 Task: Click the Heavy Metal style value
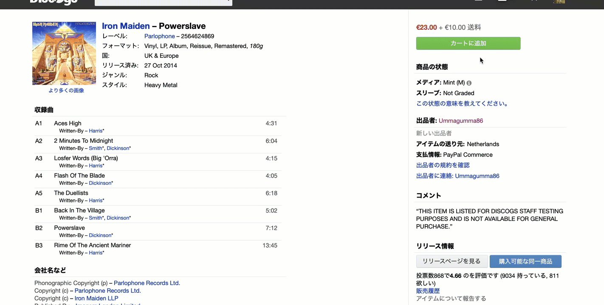click(161, 85)
